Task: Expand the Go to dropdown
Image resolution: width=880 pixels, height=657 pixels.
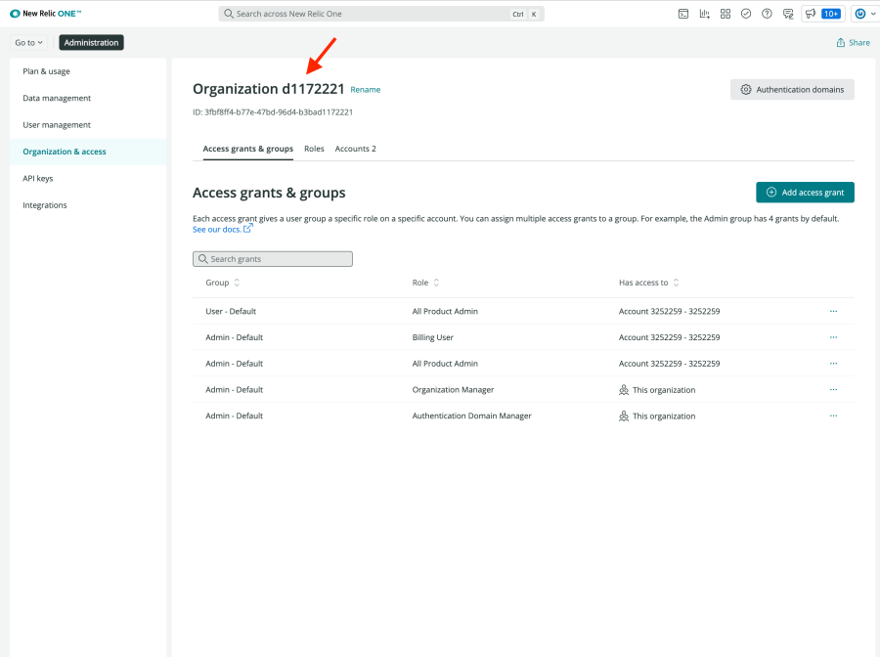Action: click(x=29, y=43)
